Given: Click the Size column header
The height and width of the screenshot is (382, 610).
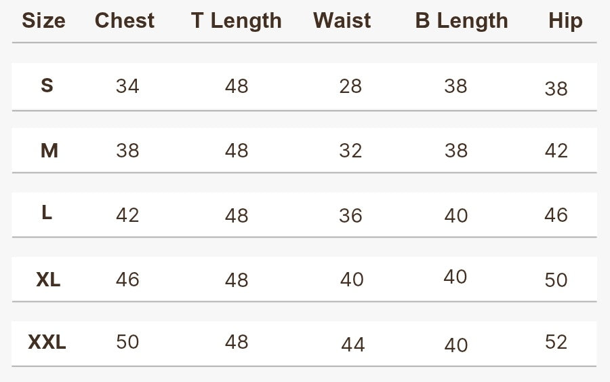Looking at the screenshot, I should point(43,20).
